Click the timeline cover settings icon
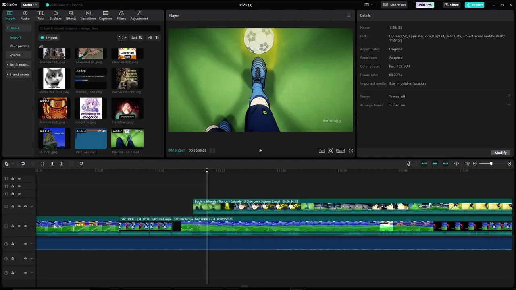516x290 pixels. [x=467, y=164]
